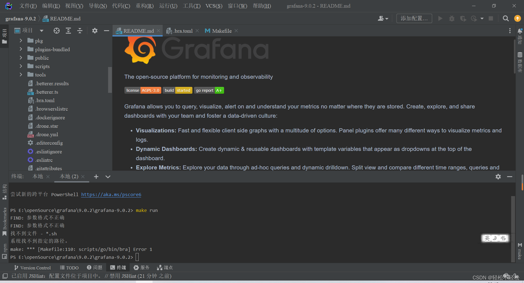Screen dimensions: 524x283
Task: Open the npm side tool window
Action: coord(4,251)
